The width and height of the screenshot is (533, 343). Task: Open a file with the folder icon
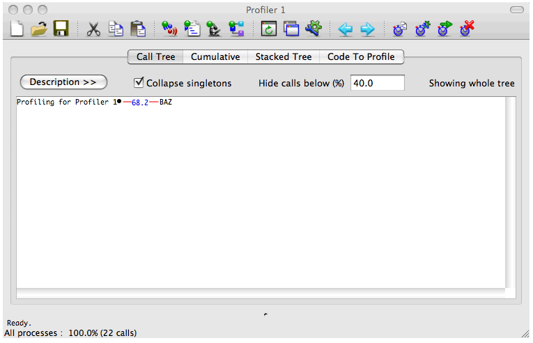tap(39, 29)
